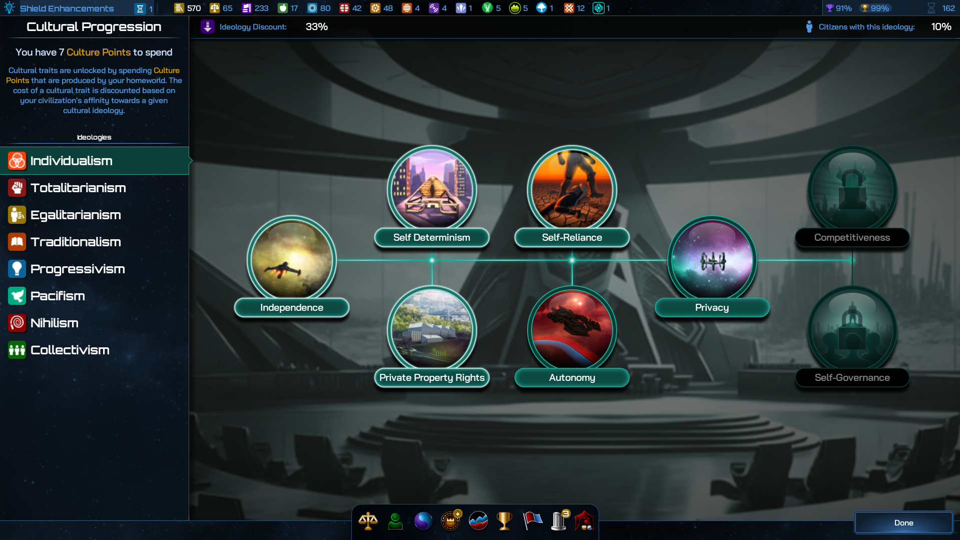This screenshot has height=540, width=960.
Task: Open the red and blue graph icon
Action: pos(478,521)
